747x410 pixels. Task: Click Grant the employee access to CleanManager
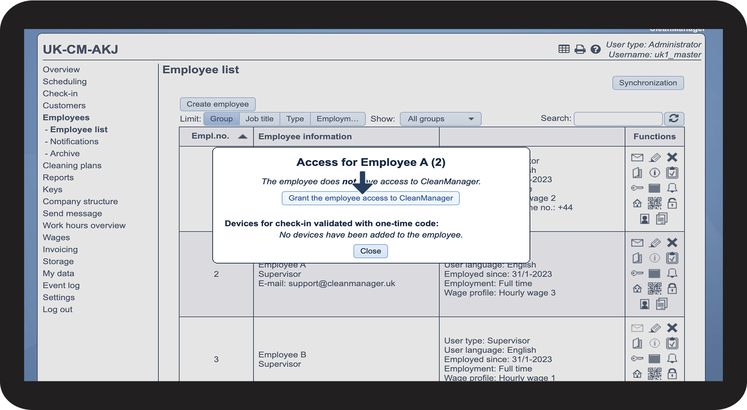371,198
